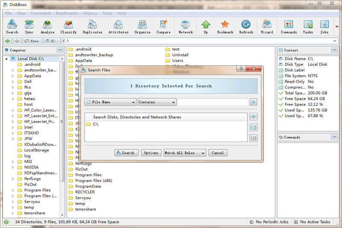This screenshot has width=342, height=228.
Task: Add search directory with plus icon
Action: (x=253, y=117)
